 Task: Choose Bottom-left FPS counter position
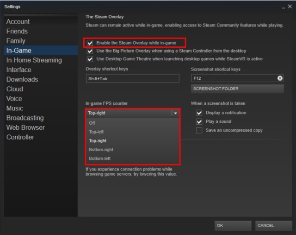[133, 159]
